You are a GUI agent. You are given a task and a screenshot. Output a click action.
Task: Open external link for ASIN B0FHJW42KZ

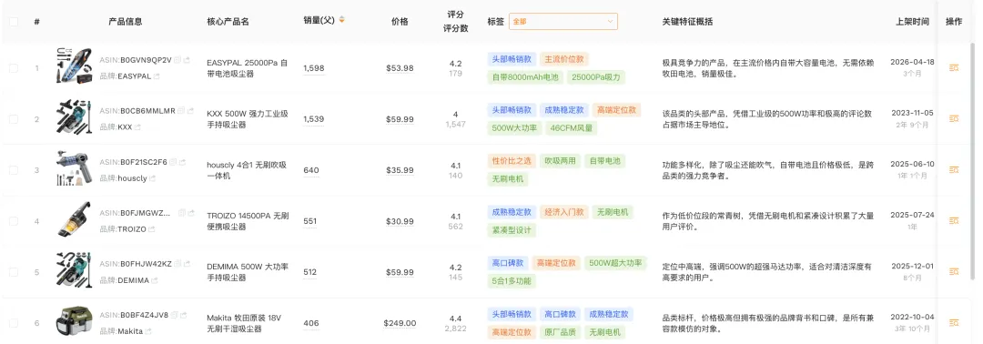[x=187, y=263]
